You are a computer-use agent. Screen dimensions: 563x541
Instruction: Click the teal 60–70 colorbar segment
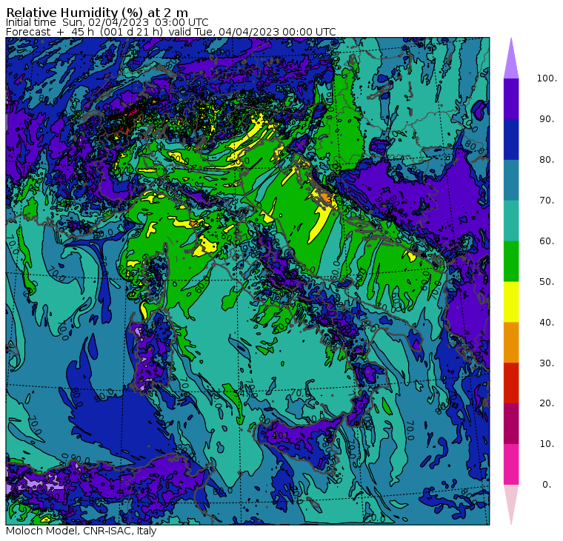(x=511, y=221)
